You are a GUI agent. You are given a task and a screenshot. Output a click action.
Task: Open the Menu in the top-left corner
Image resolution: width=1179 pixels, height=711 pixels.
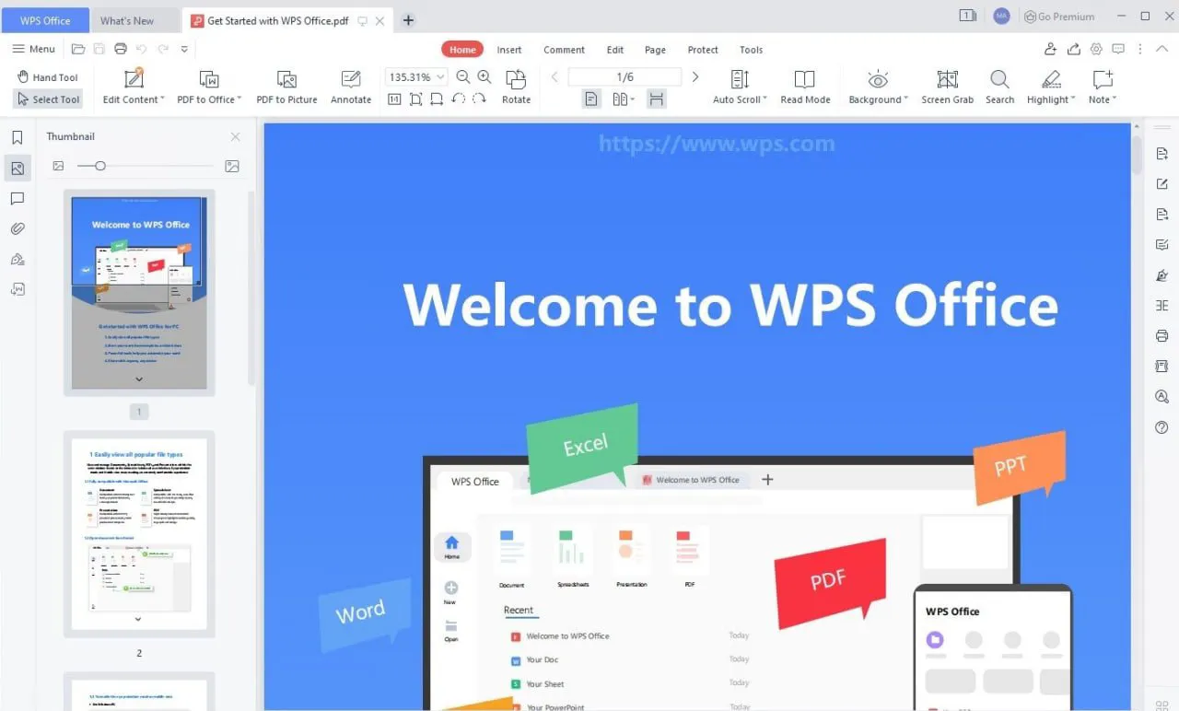tap(33, 49)
